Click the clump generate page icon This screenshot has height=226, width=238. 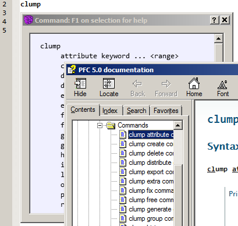[123, 209]
